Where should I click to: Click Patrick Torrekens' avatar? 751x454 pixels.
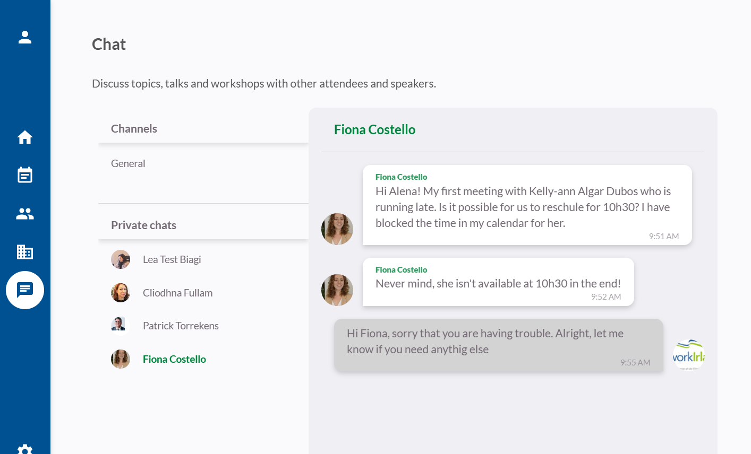[x=121, y=326]
